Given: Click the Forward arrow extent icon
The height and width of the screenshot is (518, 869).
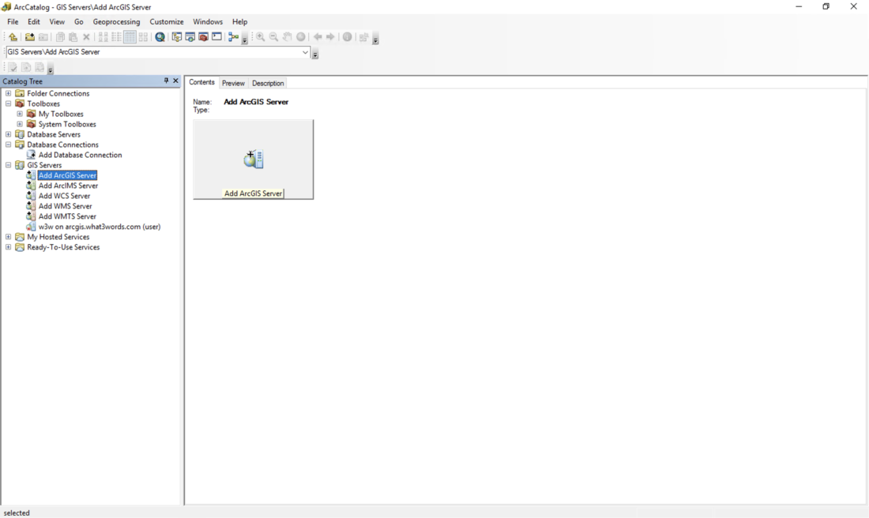Looking at the screenshot, I should point(330,37).
